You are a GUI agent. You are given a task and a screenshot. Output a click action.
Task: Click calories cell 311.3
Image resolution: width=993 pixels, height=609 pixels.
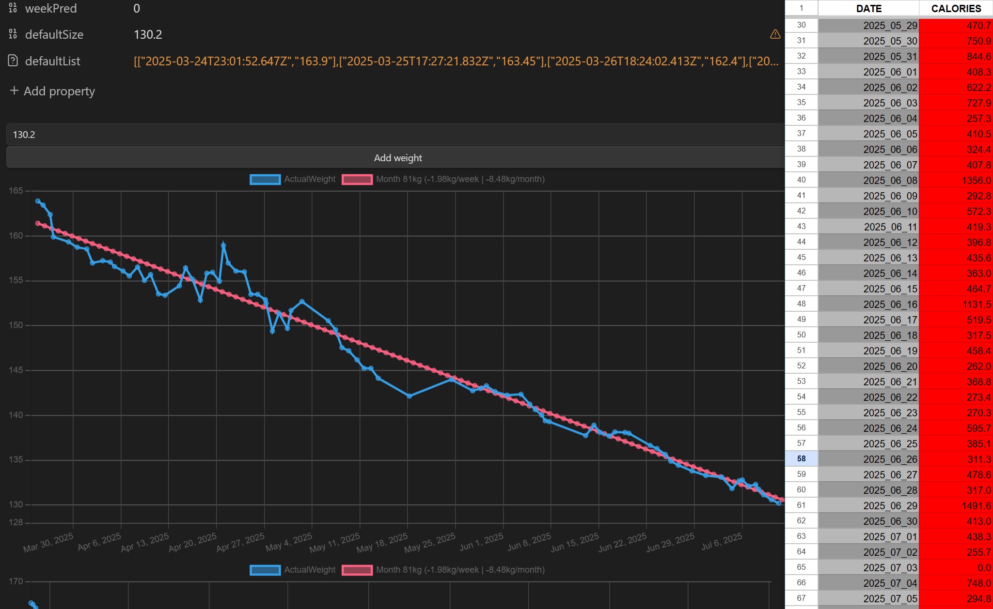(x=956, y=459)
